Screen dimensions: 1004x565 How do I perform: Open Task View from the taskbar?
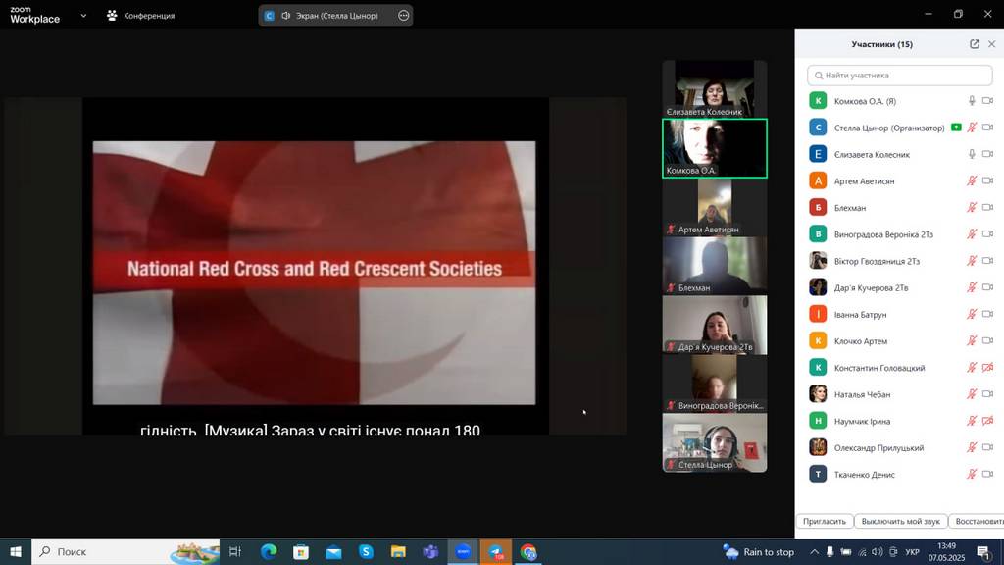(x=235, y=551)
